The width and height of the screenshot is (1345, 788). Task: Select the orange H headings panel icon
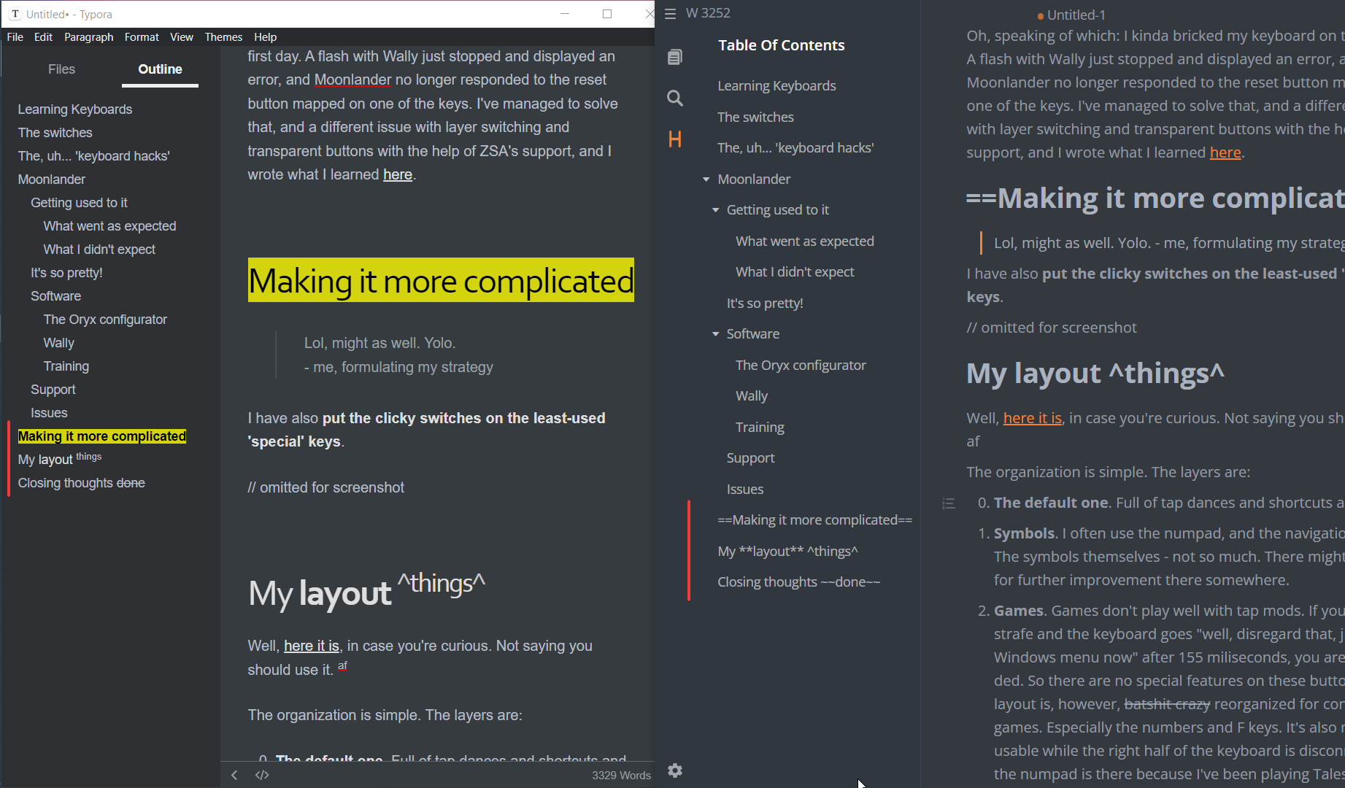coord(674,139)
